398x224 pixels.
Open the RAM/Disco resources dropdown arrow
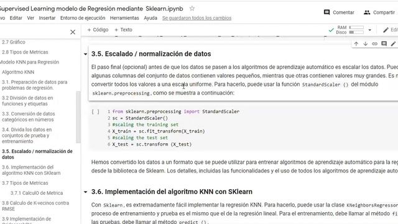click(370, 30)
